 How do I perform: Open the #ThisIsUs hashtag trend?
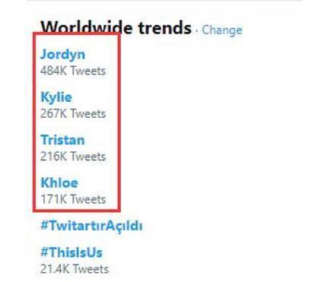click(x=71, y=252)
